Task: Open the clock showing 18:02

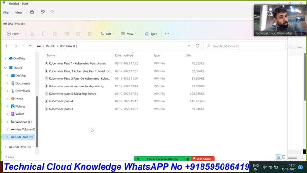Action: coord(289,167)
